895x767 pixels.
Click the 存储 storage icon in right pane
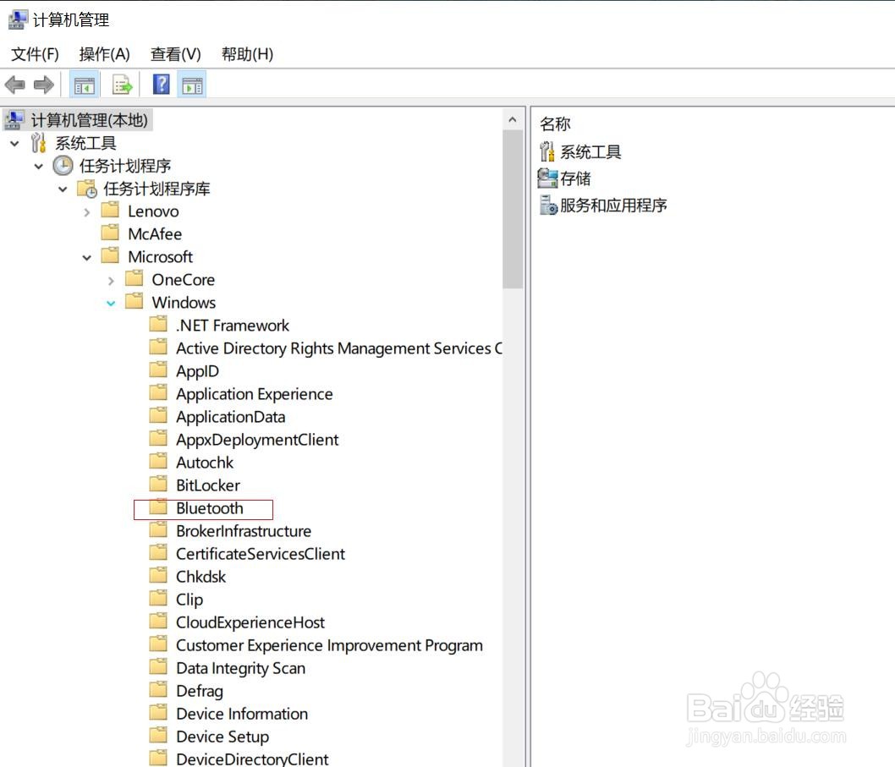point(547,178)
